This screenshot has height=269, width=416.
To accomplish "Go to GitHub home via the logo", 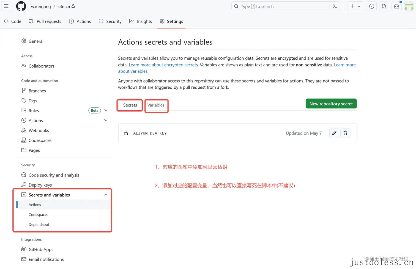I will 21,6.
